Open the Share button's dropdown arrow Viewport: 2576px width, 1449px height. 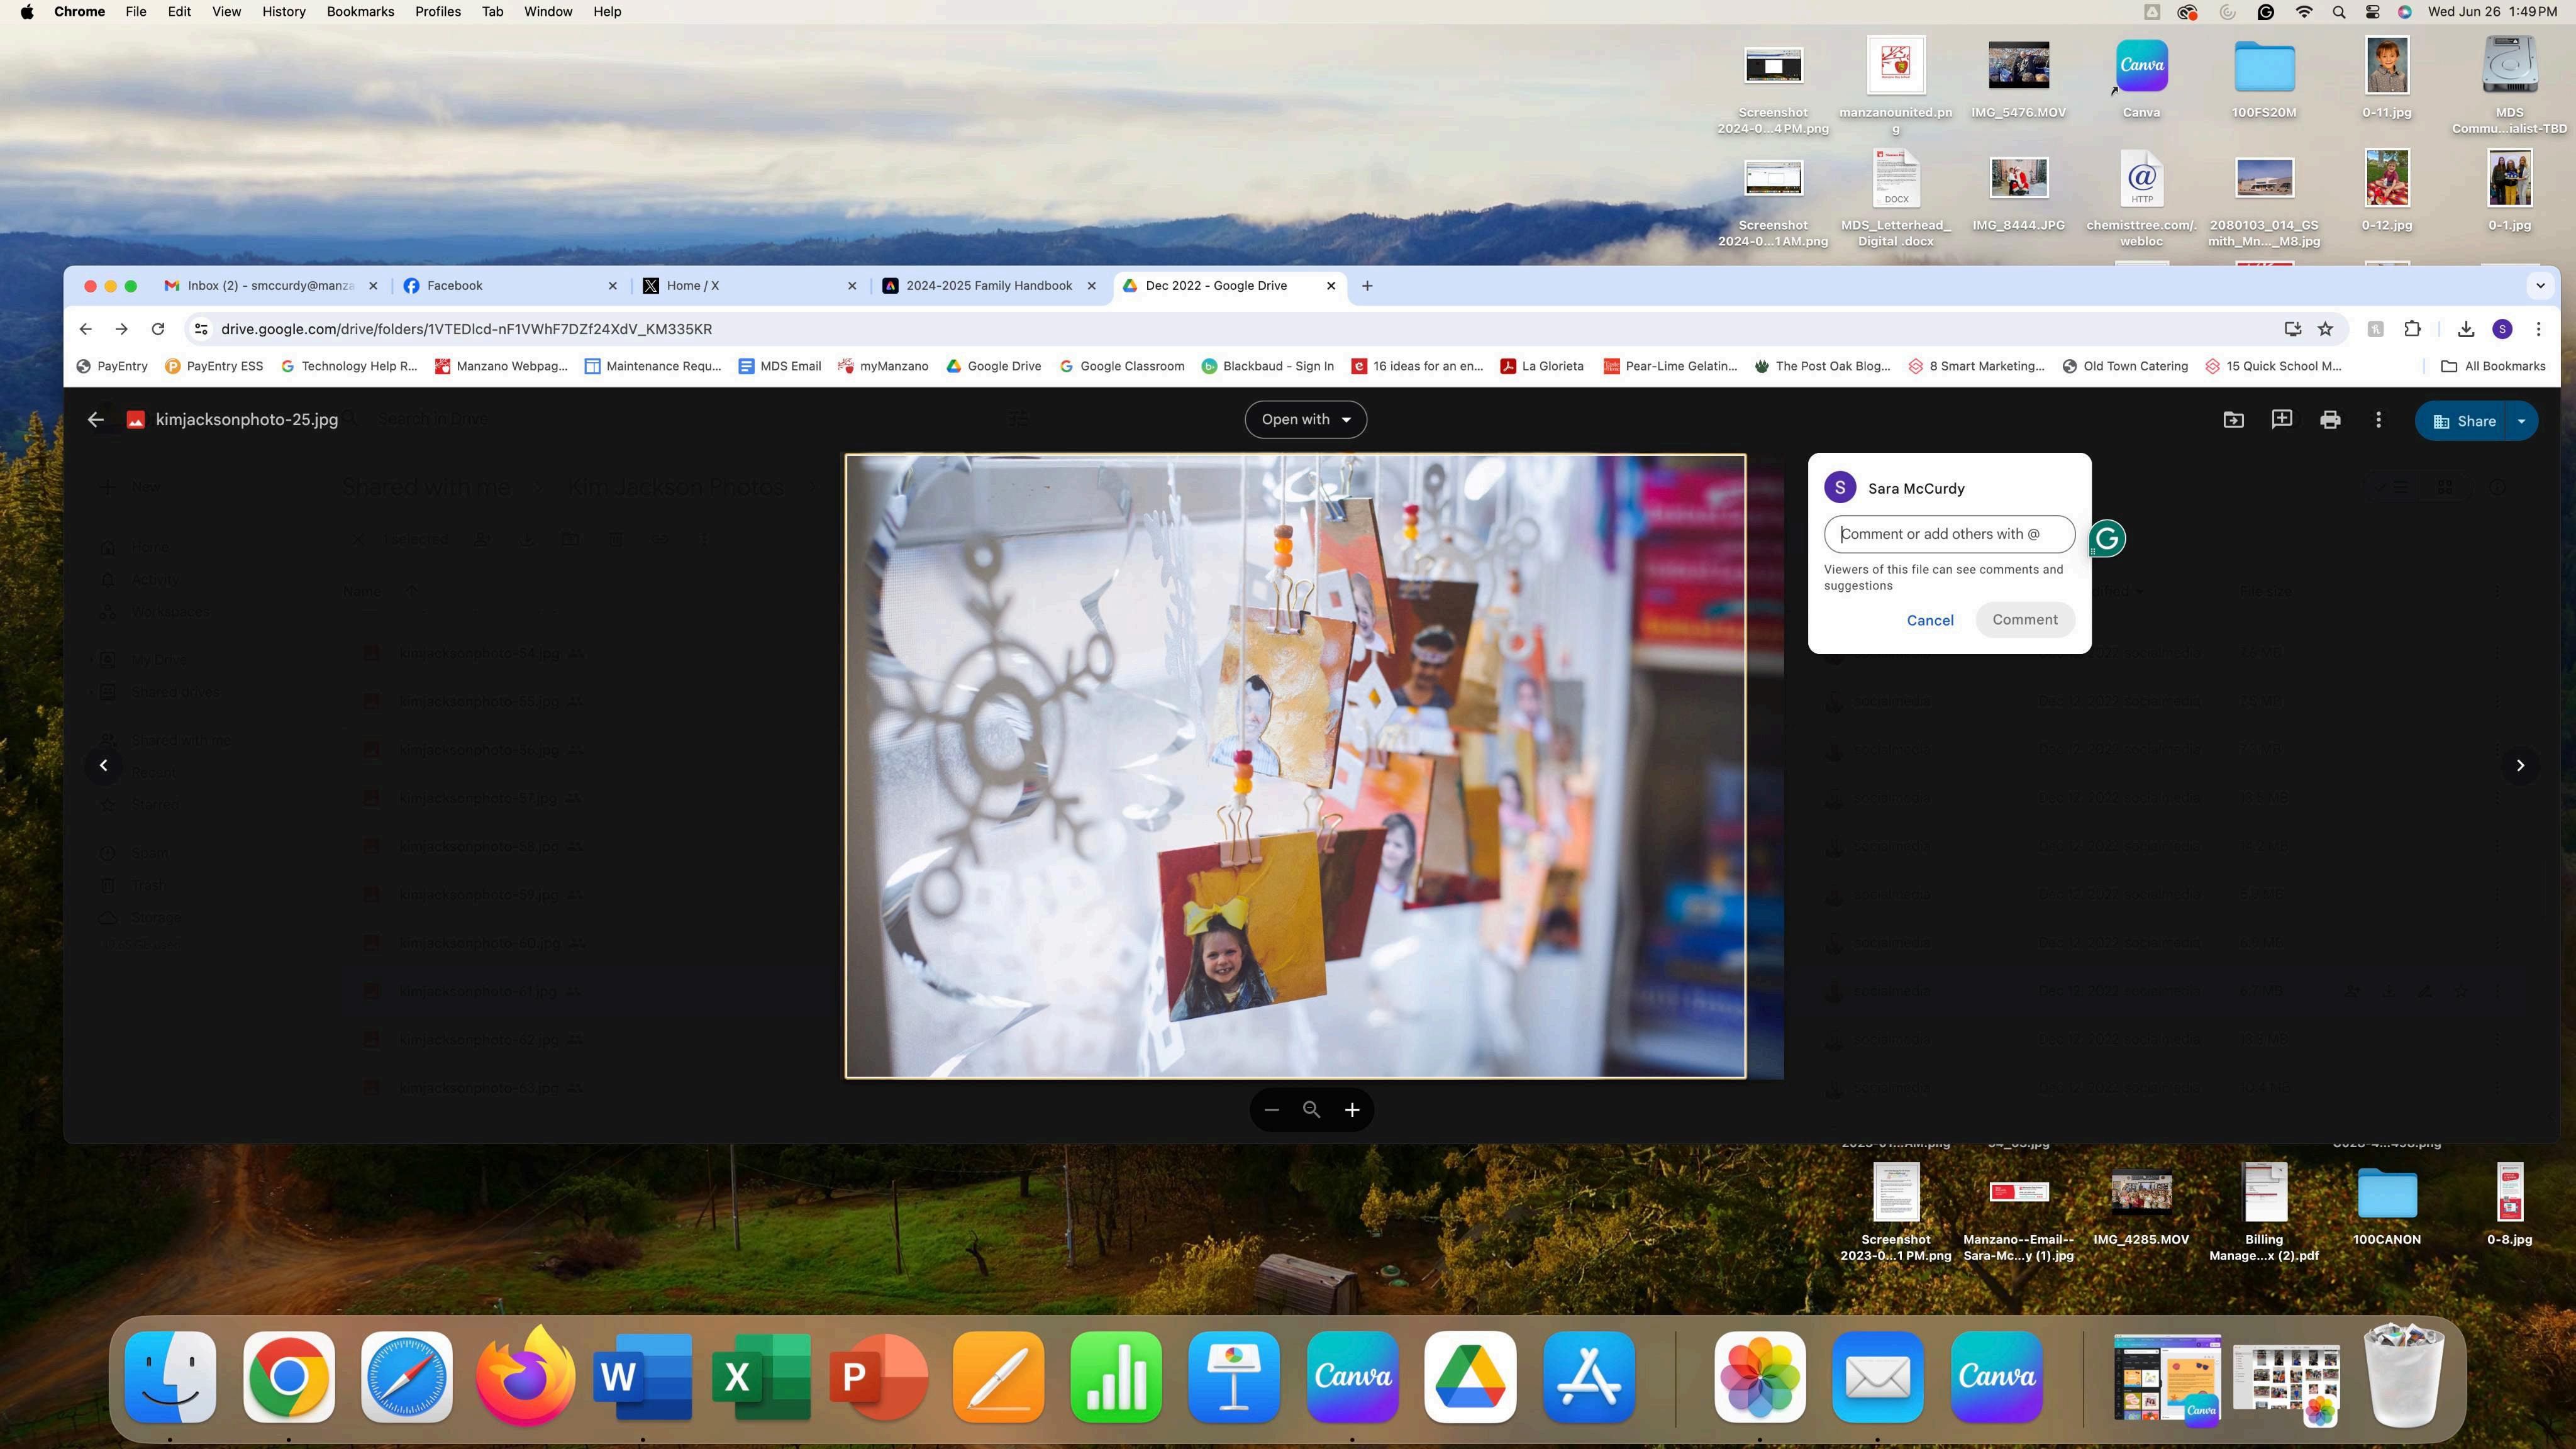(2521, 421)
